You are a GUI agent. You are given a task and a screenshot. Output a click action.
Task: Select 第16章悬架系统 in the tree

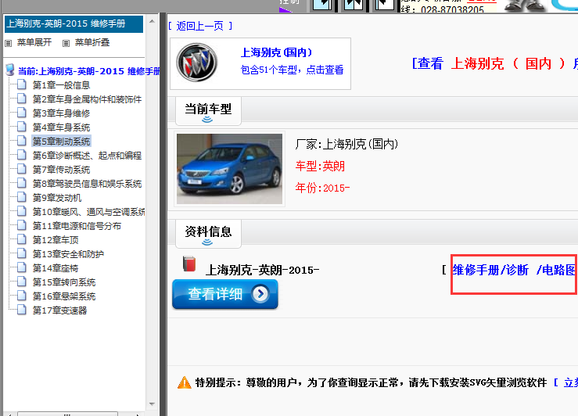[x=64, y=296]
